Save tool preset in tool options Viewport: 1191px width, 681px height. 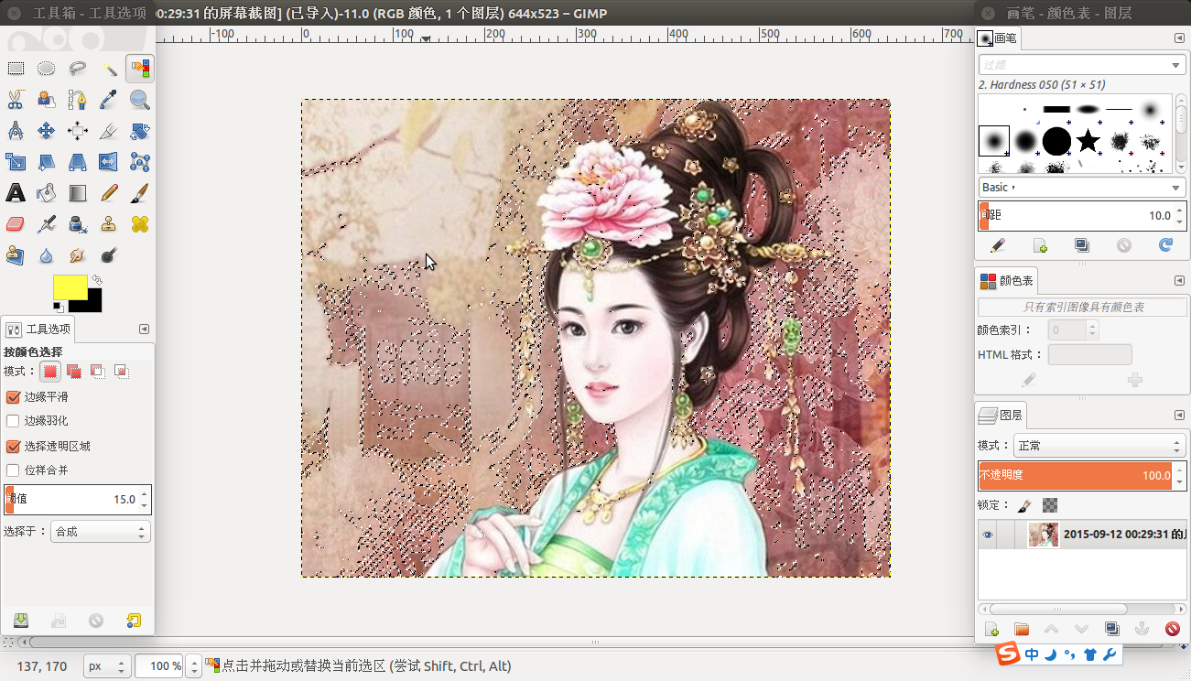click(x=21, y=621)
